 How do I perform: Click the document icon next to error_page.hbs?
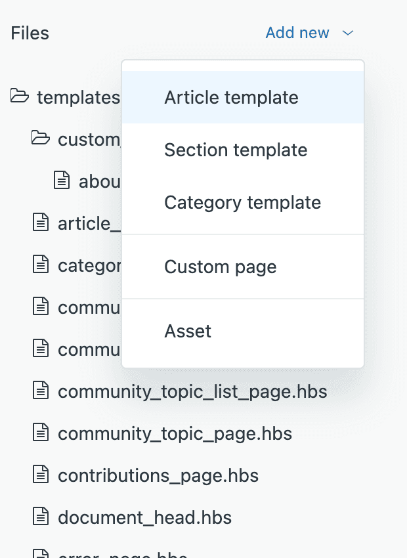40,555
